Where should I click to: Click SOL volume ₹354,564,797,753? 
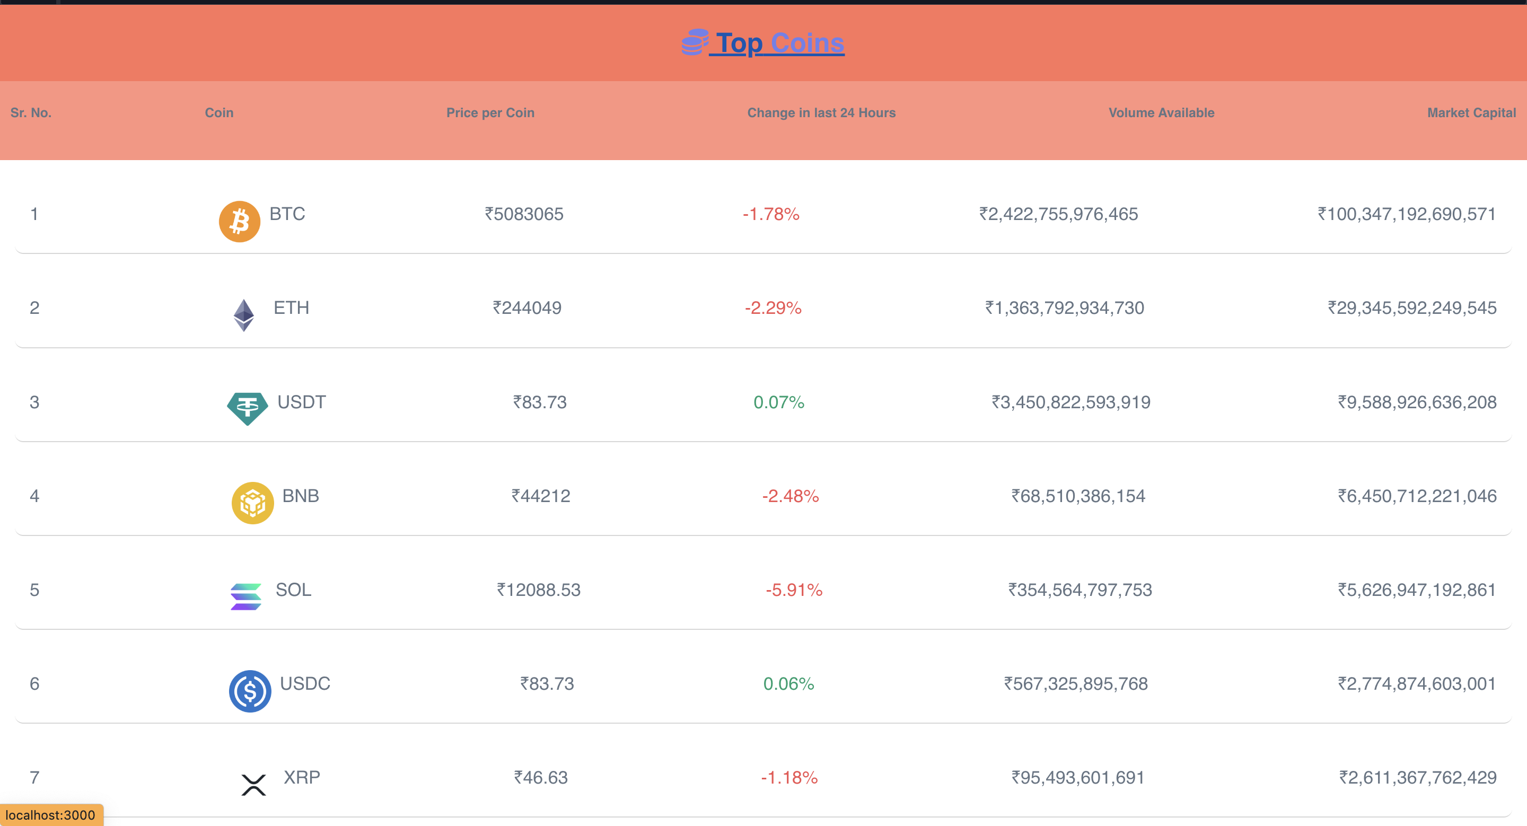click(x=1080, y=590)
